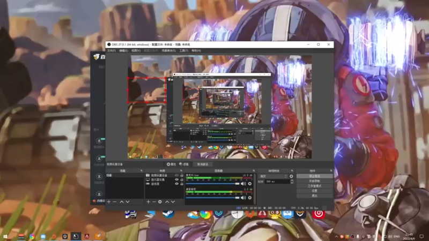Pop out the 控件 dock panel
Image resolution: width=429 pixels, height=241 pixels.
click(x=331, y=171)
